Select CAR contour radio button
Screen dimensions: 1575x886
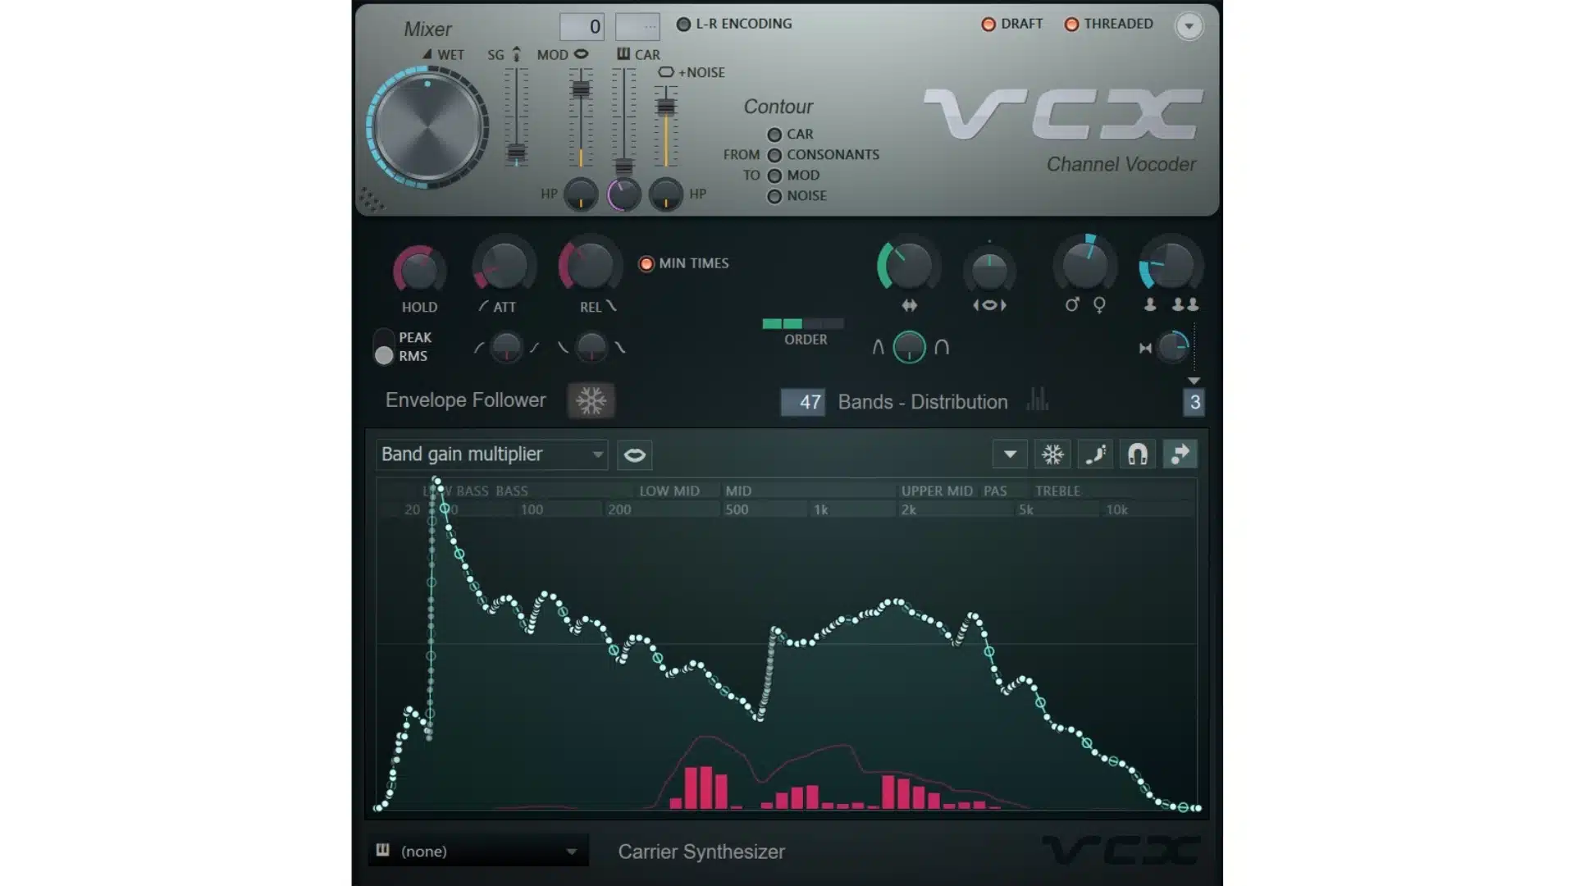point(774,135)
